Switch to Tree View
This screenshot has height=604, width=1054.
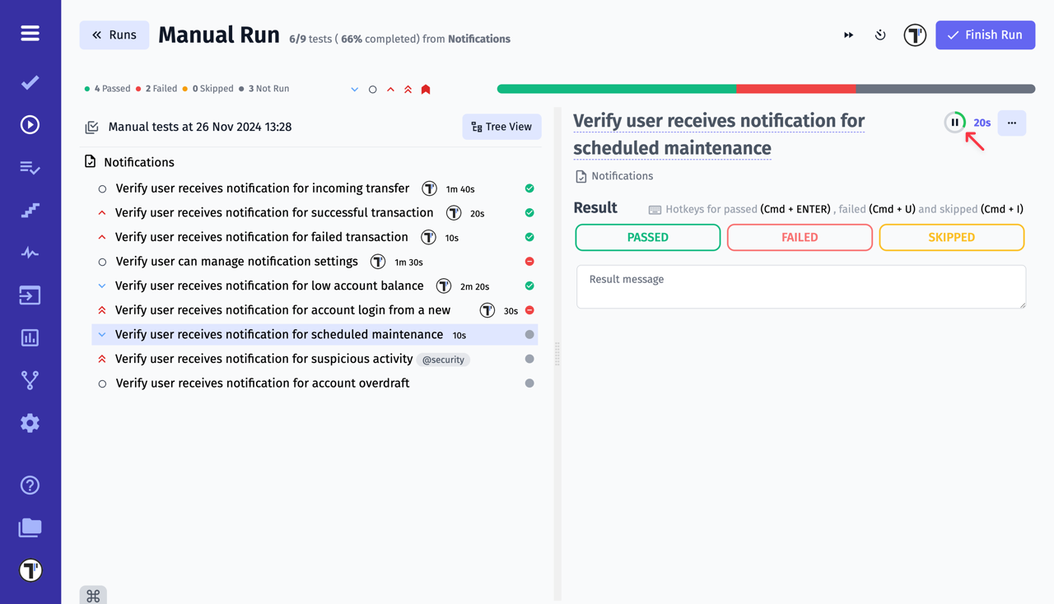[x=501, y=127]
